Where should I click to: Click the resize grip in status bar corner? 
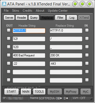pos(91,99)
